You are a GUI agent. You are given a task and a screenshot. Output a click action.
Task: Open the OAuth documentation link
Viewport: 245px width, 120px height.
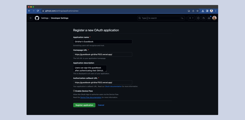[x=113, y=86]
